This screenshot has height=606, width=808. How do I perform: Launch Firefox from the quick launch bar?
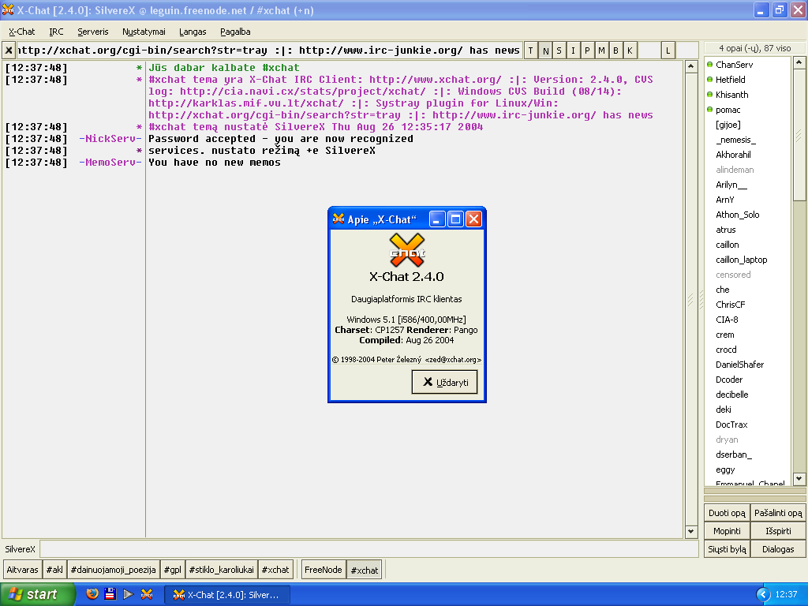coord(92,594)
